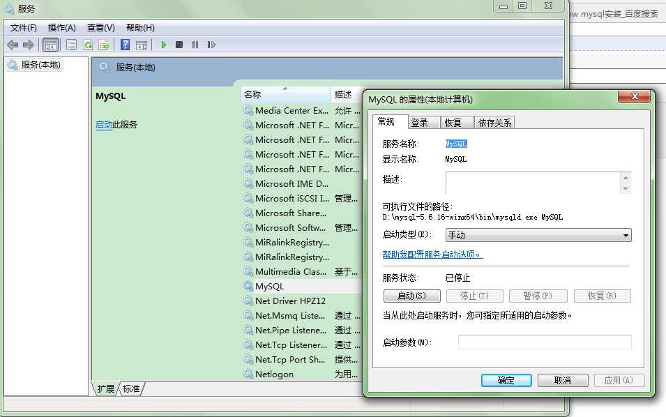This screenshot has width=666, height=417.
Task: Click the 恢复(R) button
Action: coord(602,296)
